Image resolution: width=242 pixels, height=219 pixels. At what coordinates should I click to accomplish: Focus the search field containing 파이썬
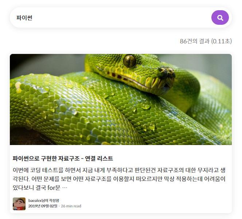tap(110, 17)
